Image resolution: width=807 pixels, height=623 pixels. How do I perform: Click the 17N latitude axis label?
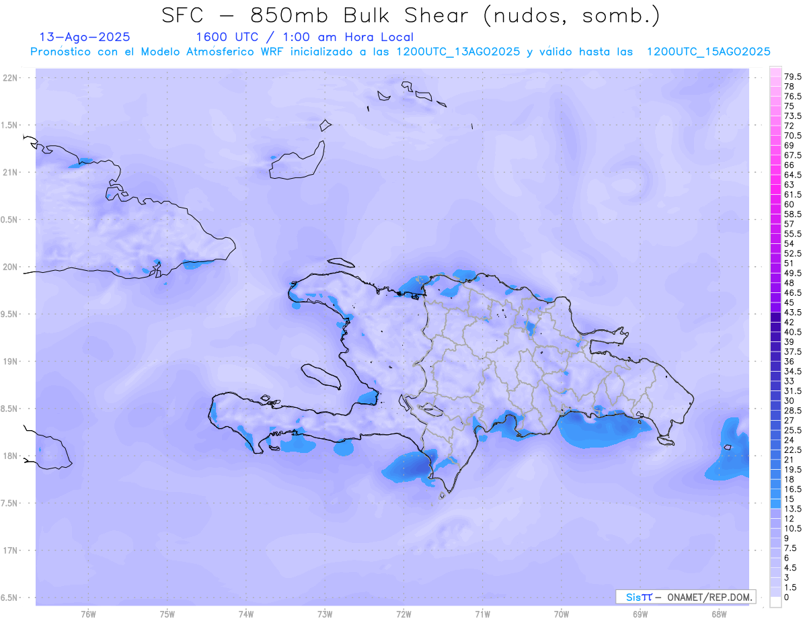tap(10, 550)
